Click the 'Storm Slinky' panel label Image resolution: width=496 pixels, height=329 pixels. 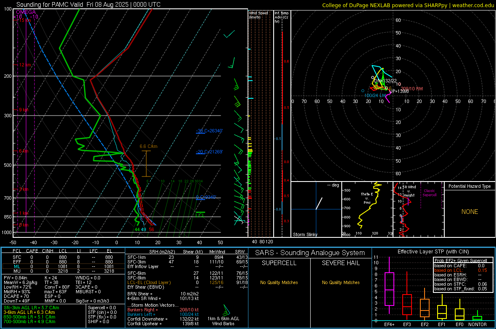(x=305, y=234)
